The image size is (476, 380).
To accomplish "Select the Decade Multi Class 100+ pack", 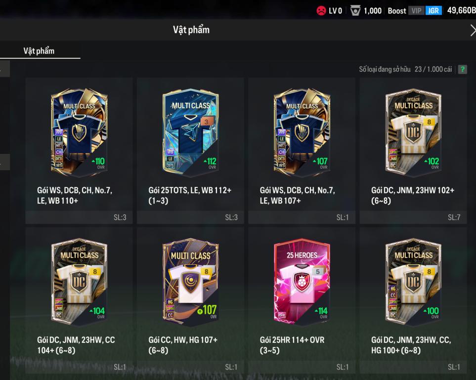I will pyautogui.click(x=413, y=300).
